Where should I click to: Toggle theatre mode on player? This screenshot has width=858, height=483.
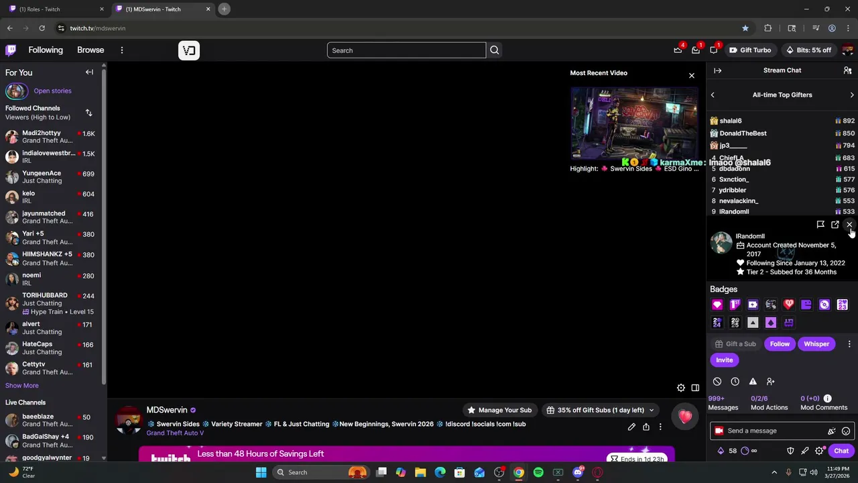[x=695, y=388]
